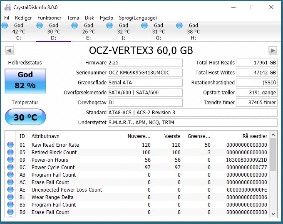This screenshot has height=224, width=283.
Task: Click the attribute list vertical scrollbar thumb
Action: (273, 155)
